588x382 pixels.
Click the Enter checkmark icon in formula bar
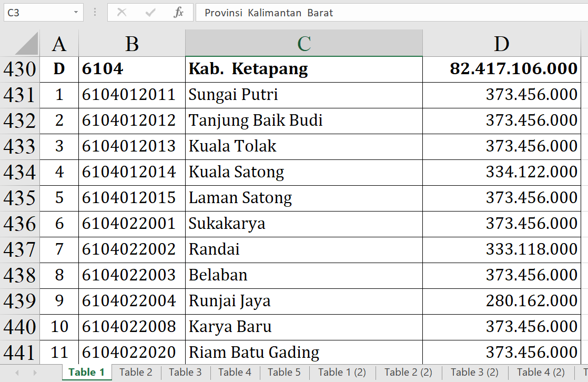click(150, 13)
